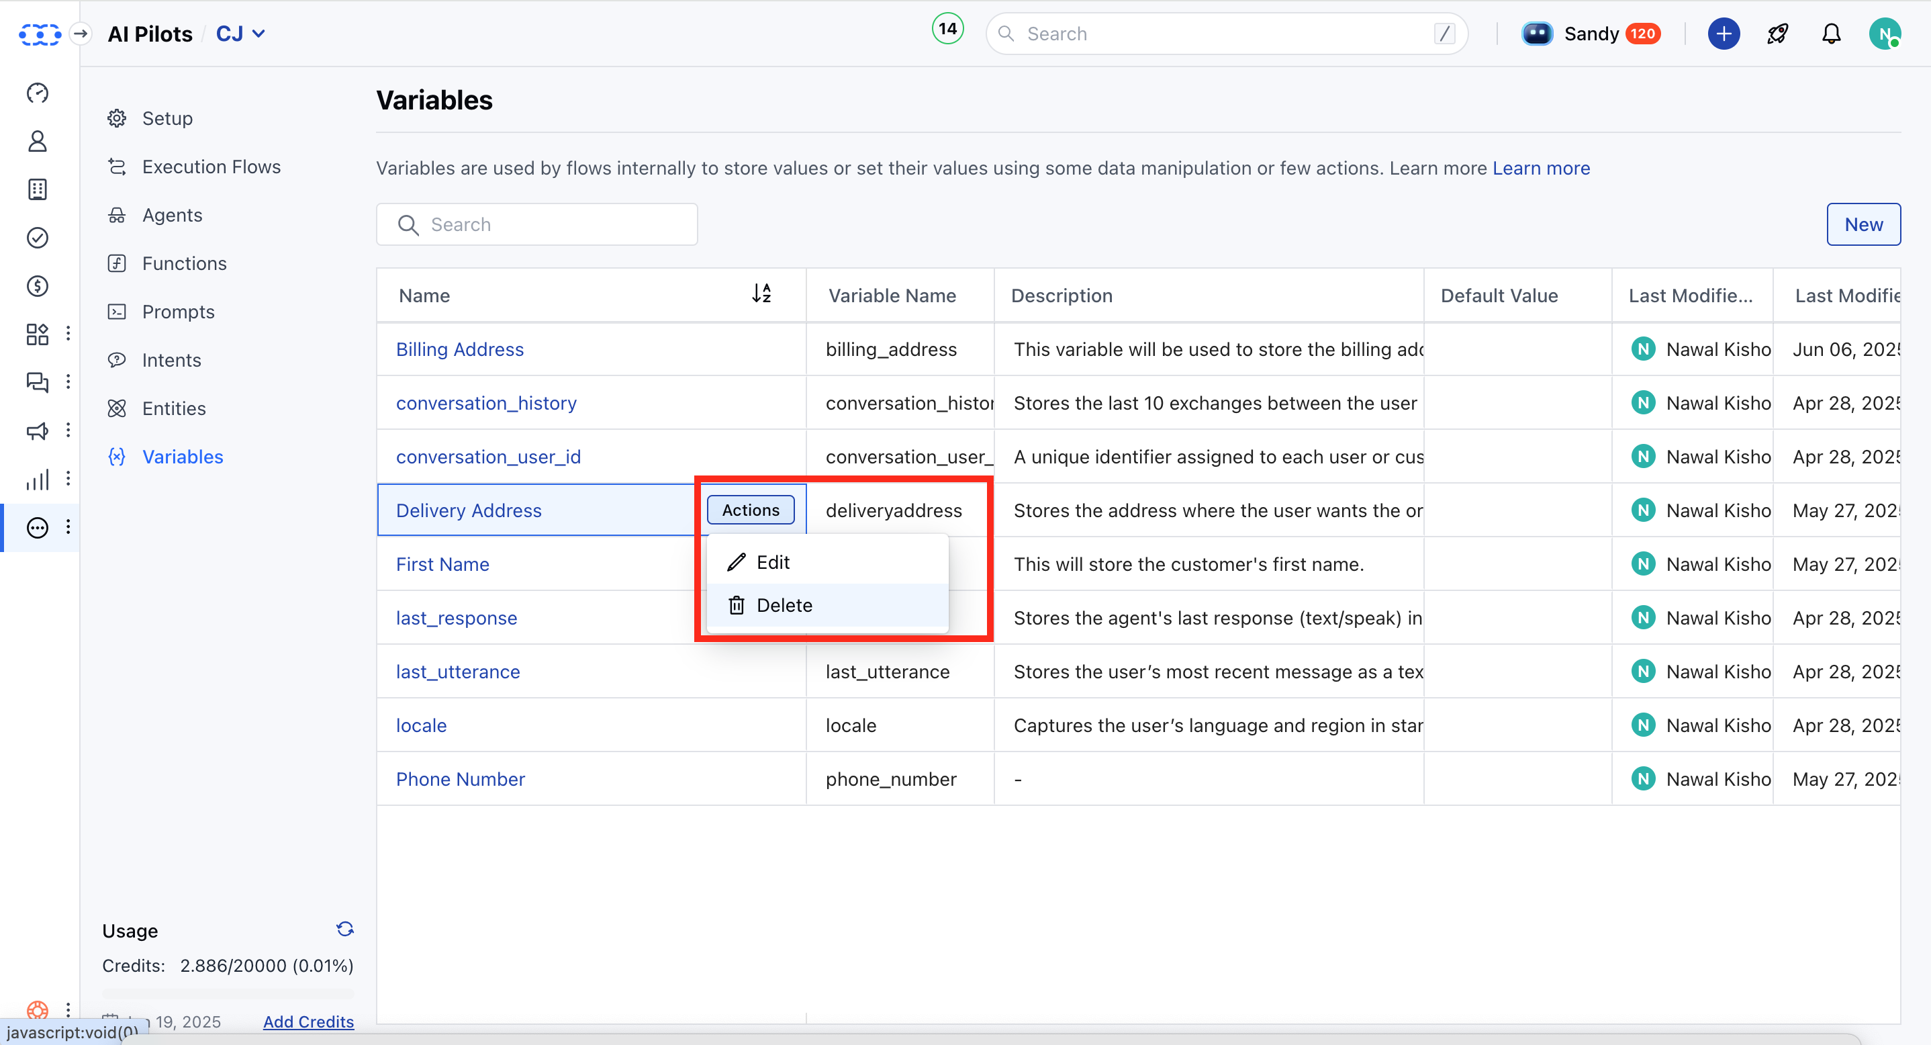Open the First Name variable

pyautogui.click(x=442, y=565)
